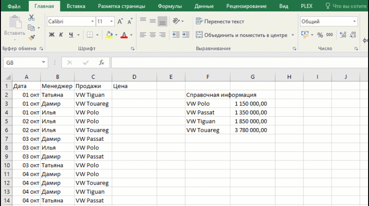Expand underline style dropdown arrow
This screenshot has height=206, width=369.
79,35
